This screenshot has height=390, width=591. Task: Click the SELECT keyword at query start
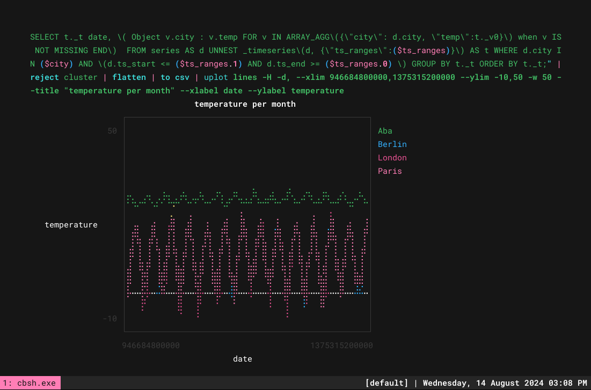pos(45,37)
